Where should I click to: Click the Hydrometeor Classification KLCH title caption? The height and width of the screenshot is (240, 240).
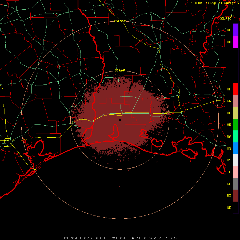(120, 238)
